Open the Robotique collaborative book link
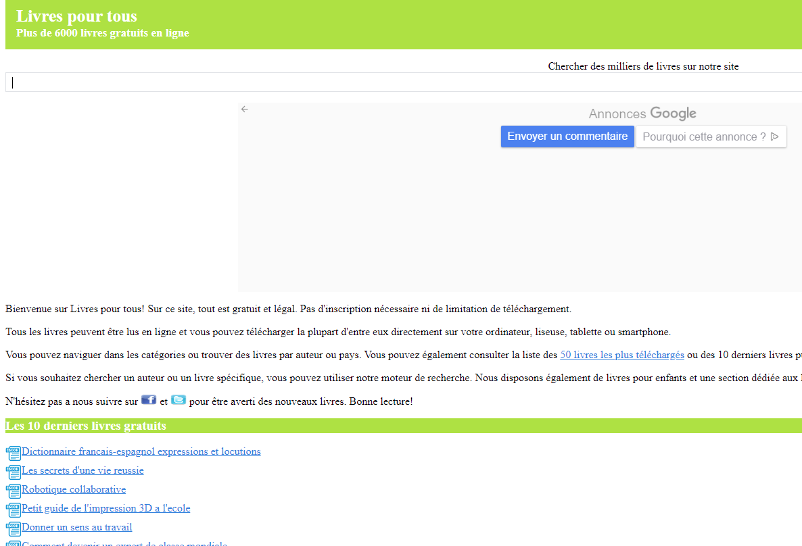This screenshot has width=802, height=546. point(74,489)
